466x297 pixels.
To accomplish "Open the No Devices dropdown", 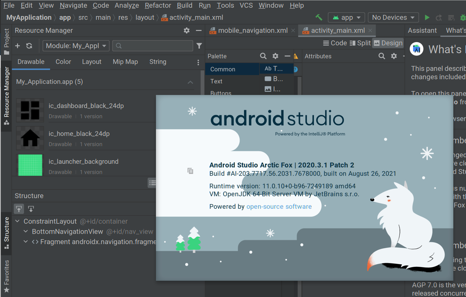I will (393, 18).
